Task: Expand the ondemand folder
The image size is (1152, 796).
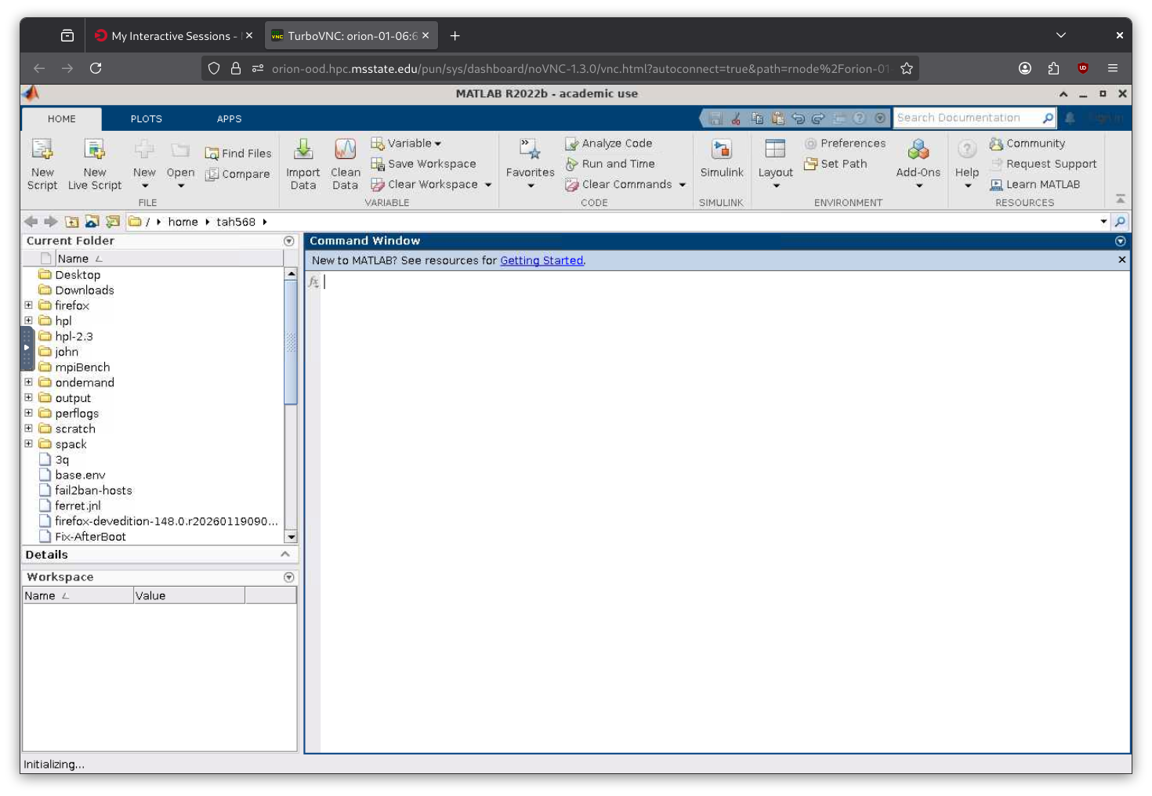Action: pos(28,382)
